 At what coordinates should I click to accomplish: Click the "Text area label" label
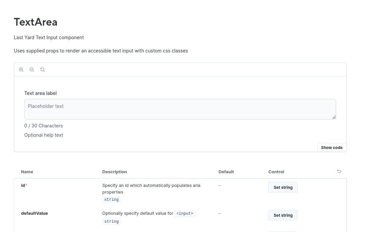40,93
